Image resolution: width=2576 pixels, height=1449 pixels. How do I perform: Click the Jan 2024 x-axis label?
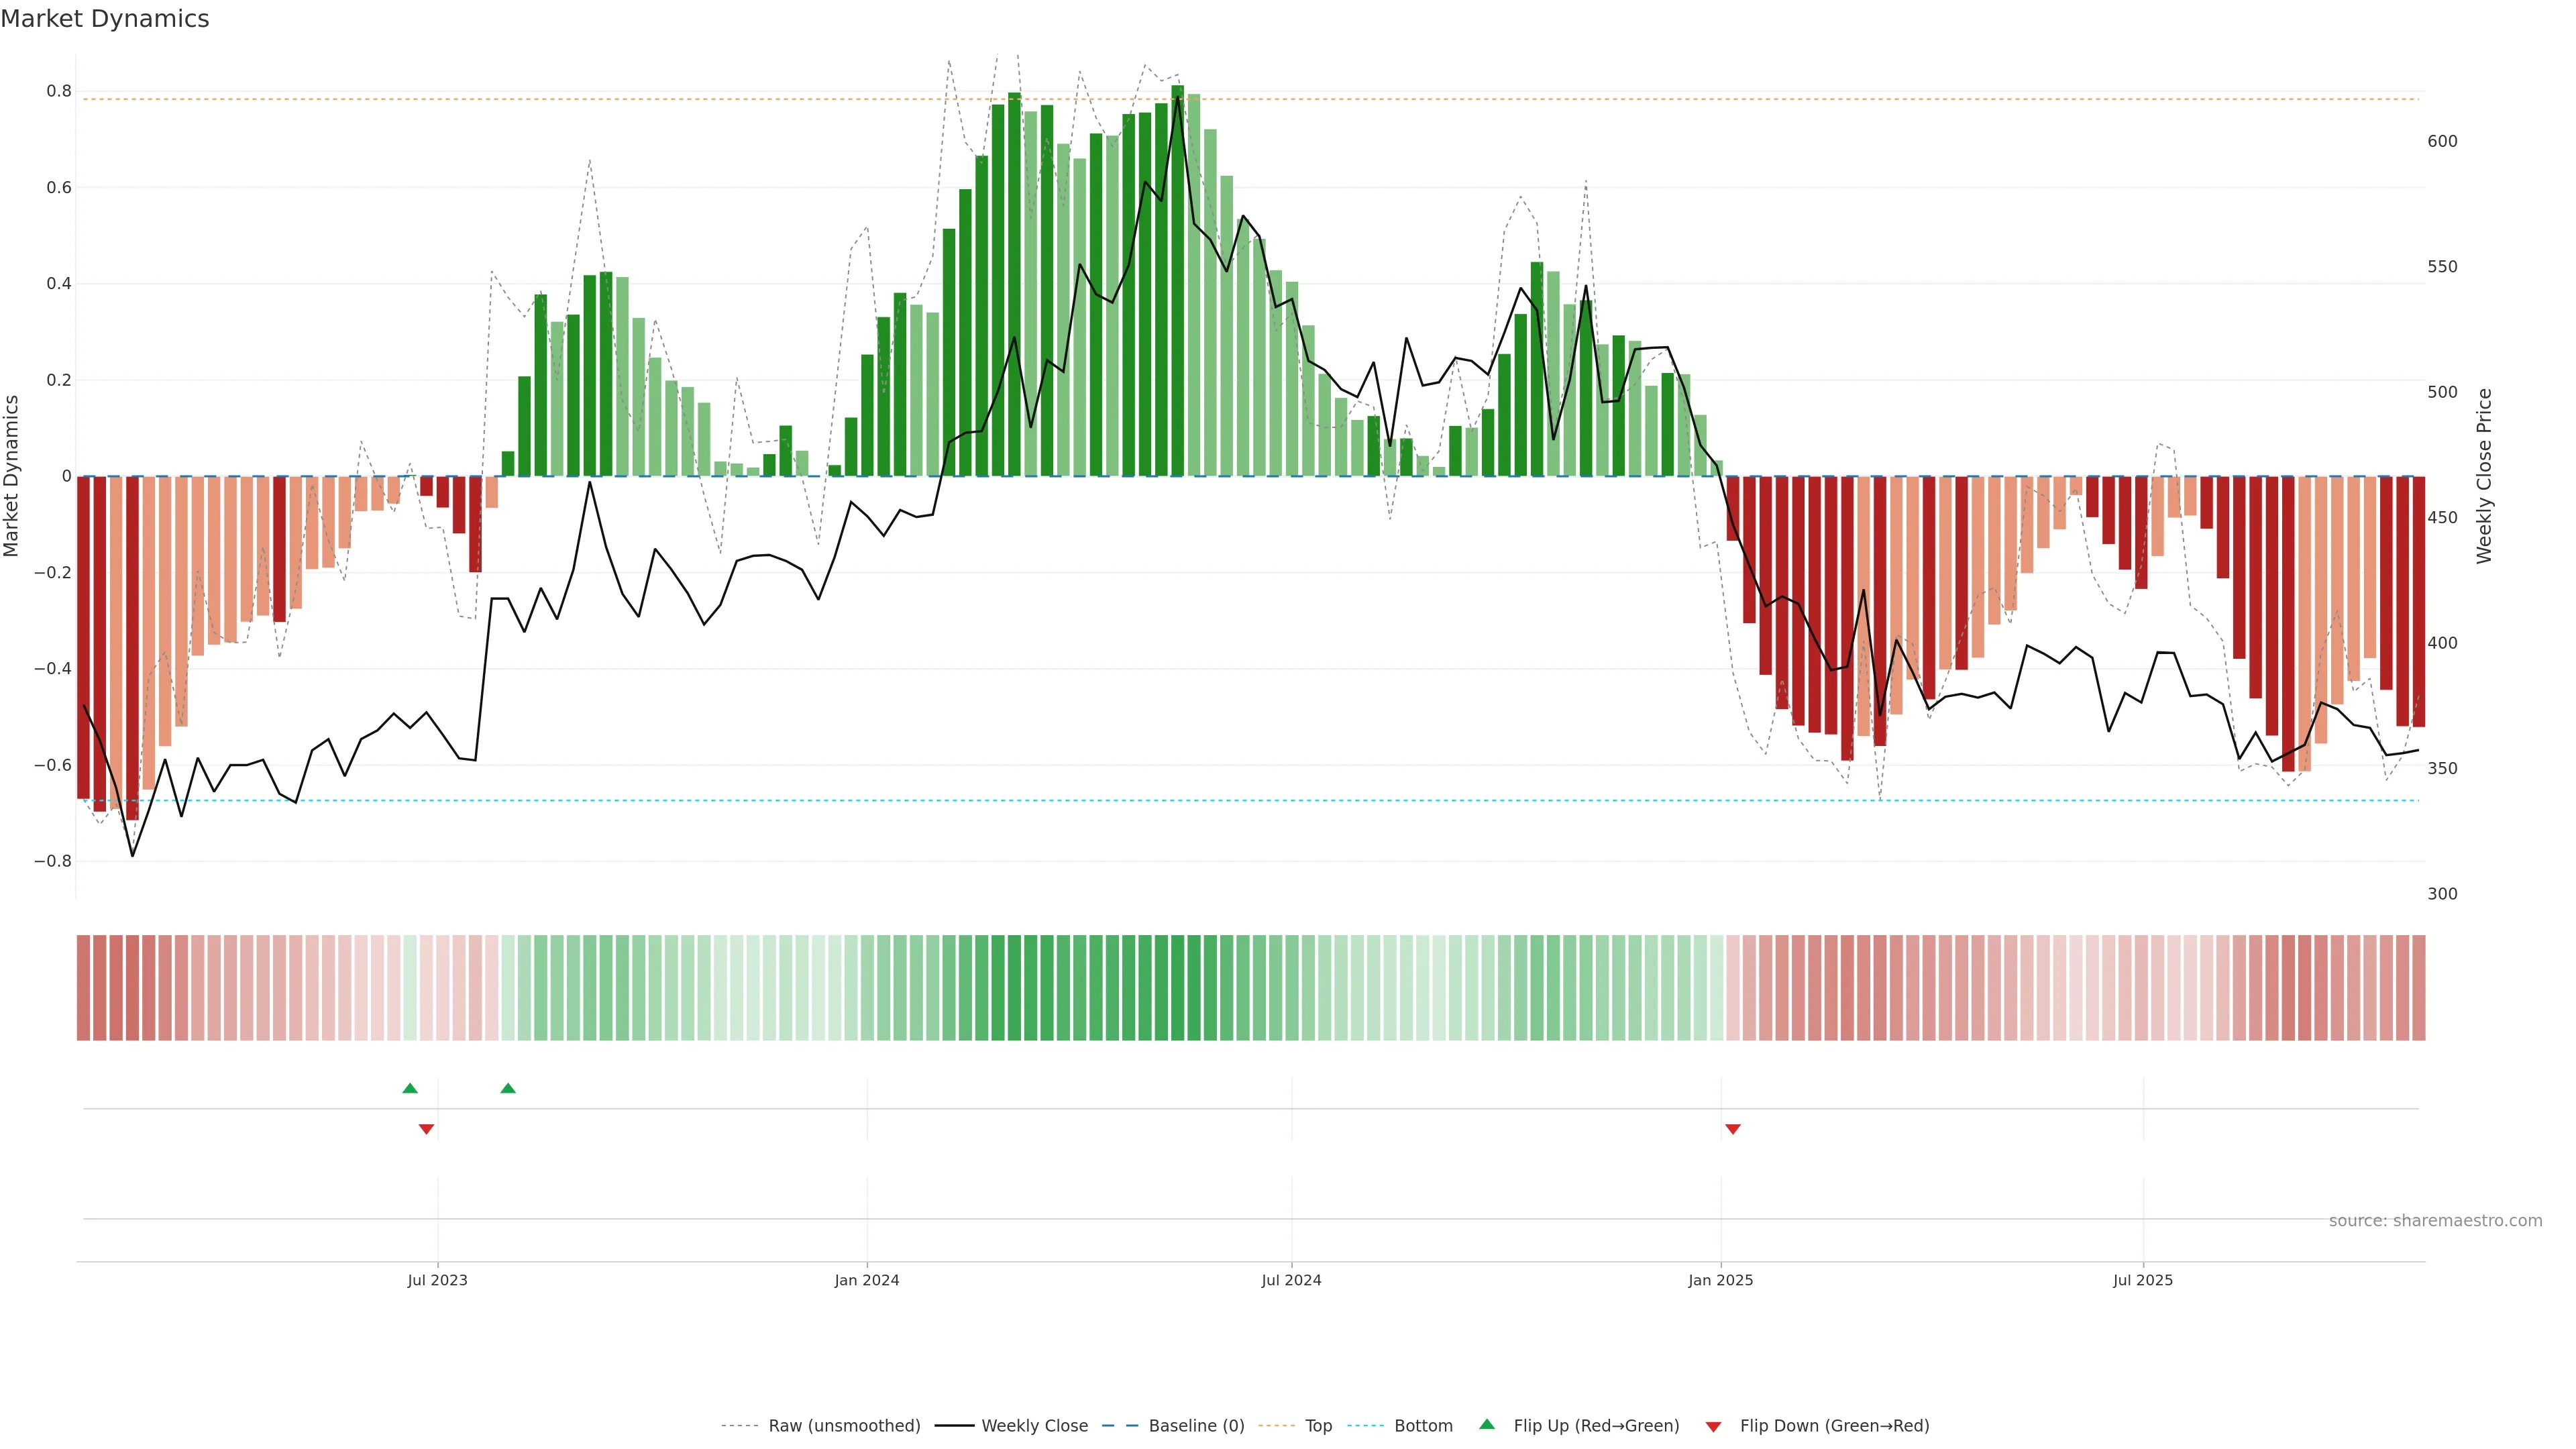click(x=867, y=1280)
